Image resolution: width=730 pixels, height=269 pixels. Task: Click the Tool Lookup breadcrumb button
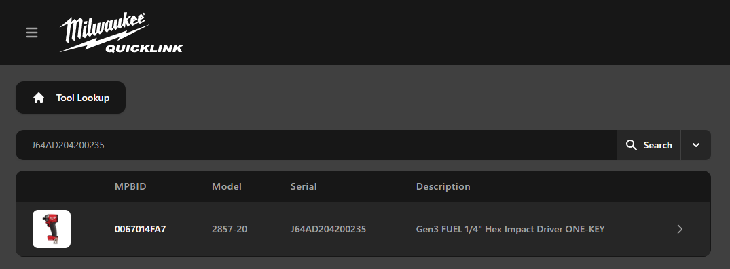[71, 98]
